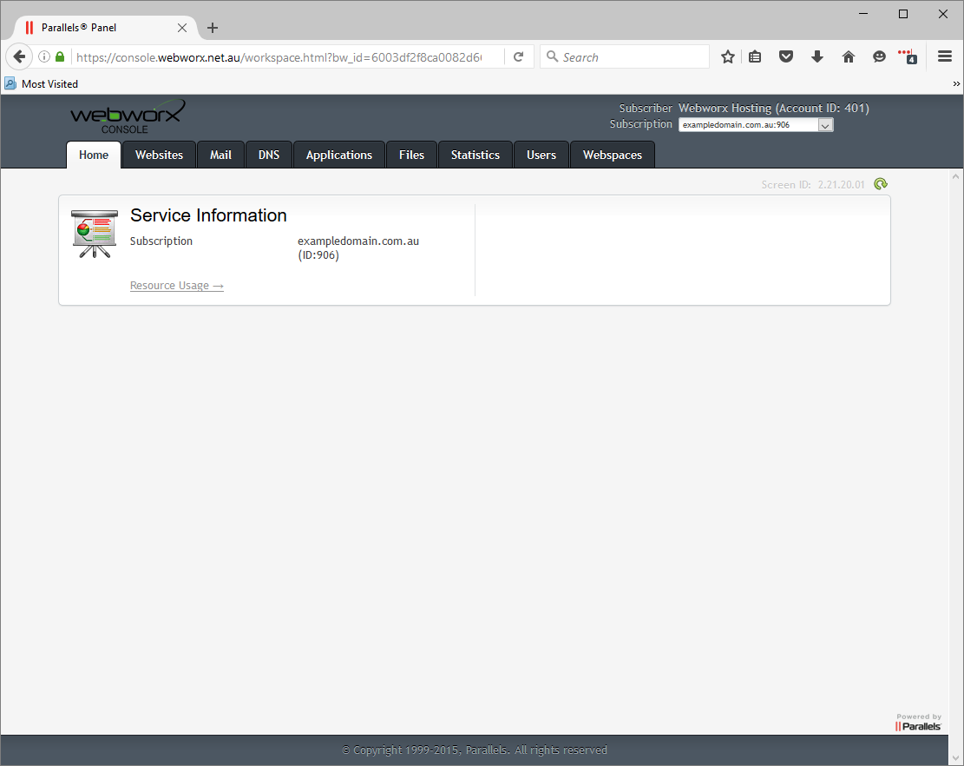Image resolution: width=964 pixels, height=766 pixels.
Task: Open the Most Visited bookmarks folder
Action: pyautogui.click(x=42, y=84)
